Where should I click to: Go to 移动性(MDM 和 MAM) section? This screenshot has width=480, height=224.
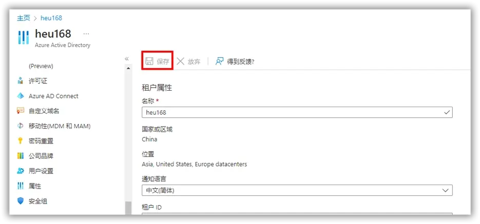(60, 126)
